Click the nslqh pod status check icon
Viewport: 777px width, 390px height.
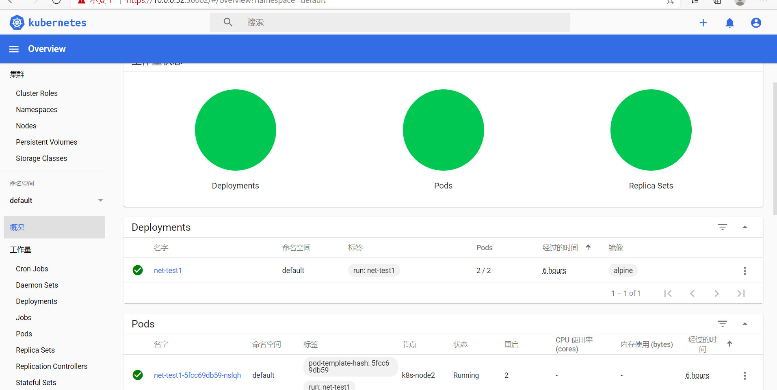[138, 375]
